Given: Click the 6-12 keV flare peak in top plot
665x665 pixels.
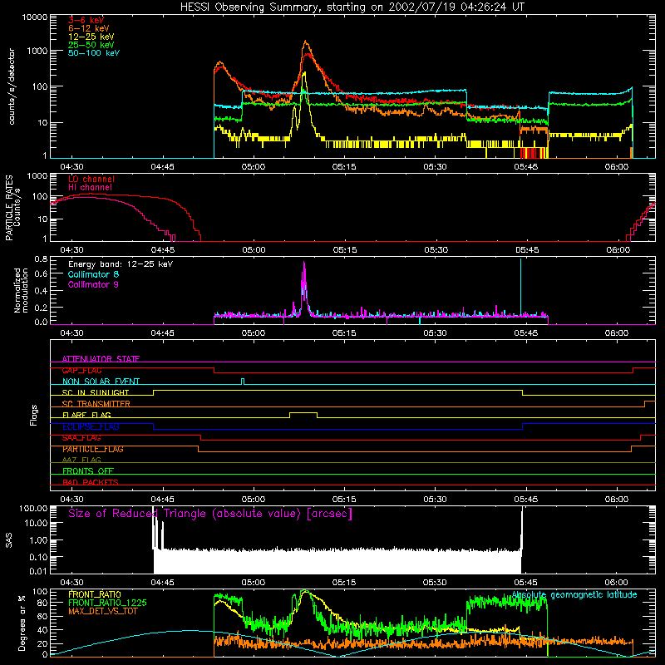Looking at the screenshot, I should point(306,42).
